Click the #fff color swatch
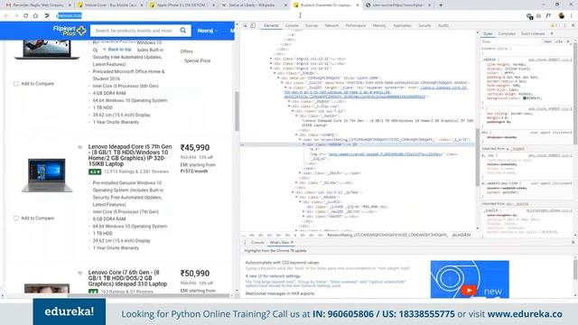578x325 pixels. point(504,73)
